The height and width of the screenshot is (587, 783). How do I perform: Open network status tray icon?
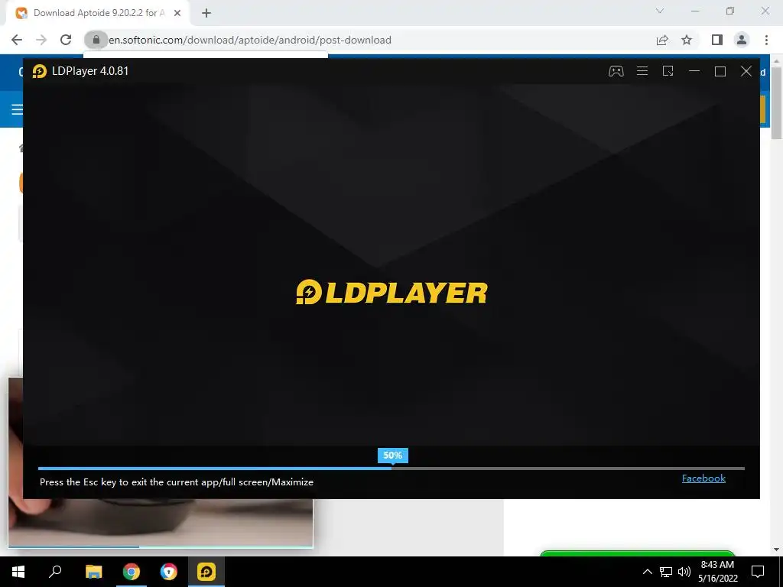(666, 572)
